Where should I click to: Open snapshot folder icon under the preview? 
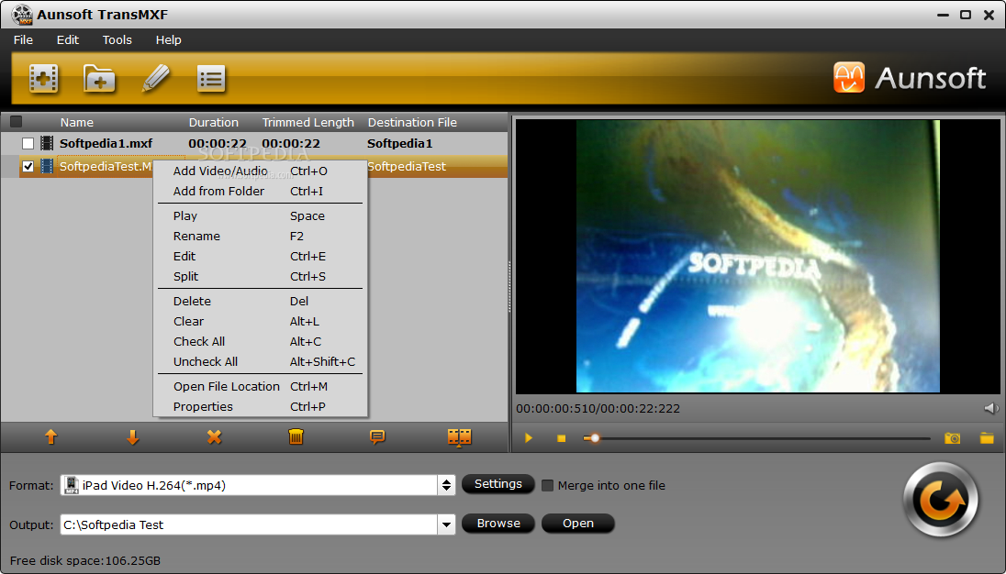pyautogui.click(x=987, y=438)
